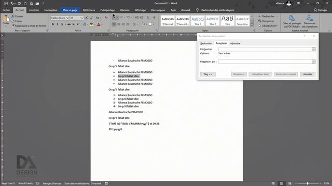This screenshot has height=186, width=332.
Task: Open the Fichier tab
Action: pyautogui.click(x=6, y=10)
